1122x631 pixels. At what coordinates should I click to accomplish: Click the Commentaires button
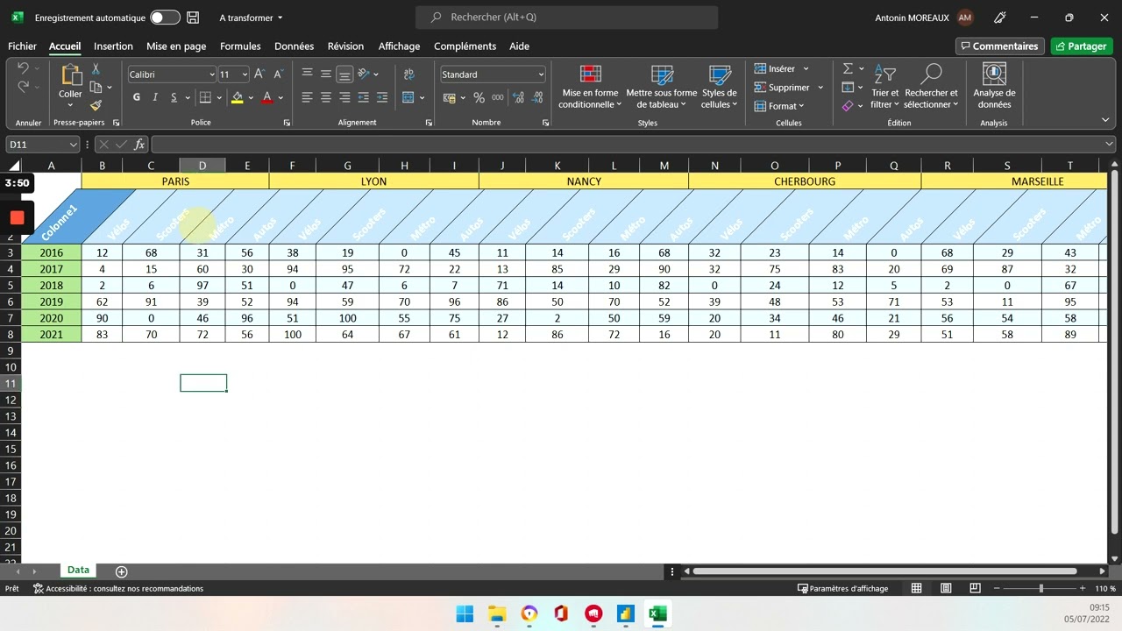1000,46
